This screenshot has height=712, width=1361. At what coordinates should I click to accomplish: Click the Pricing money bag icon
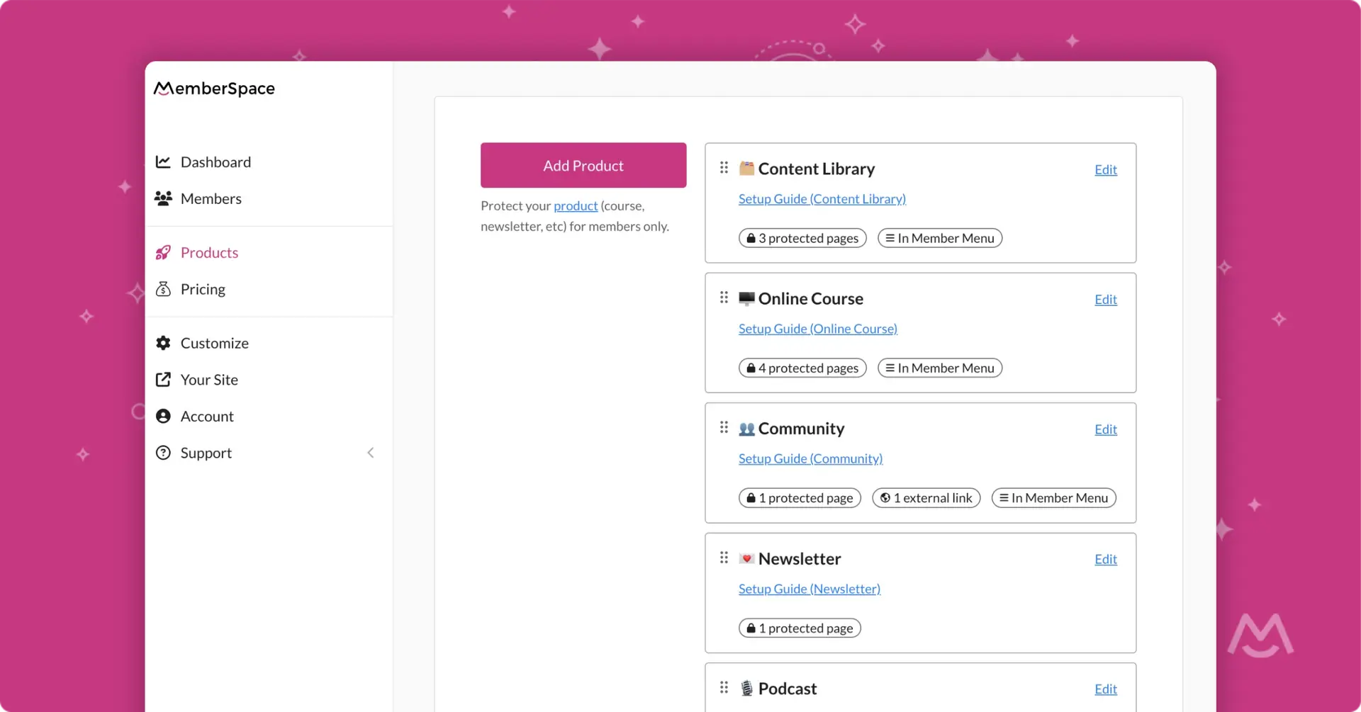(163, 289)
